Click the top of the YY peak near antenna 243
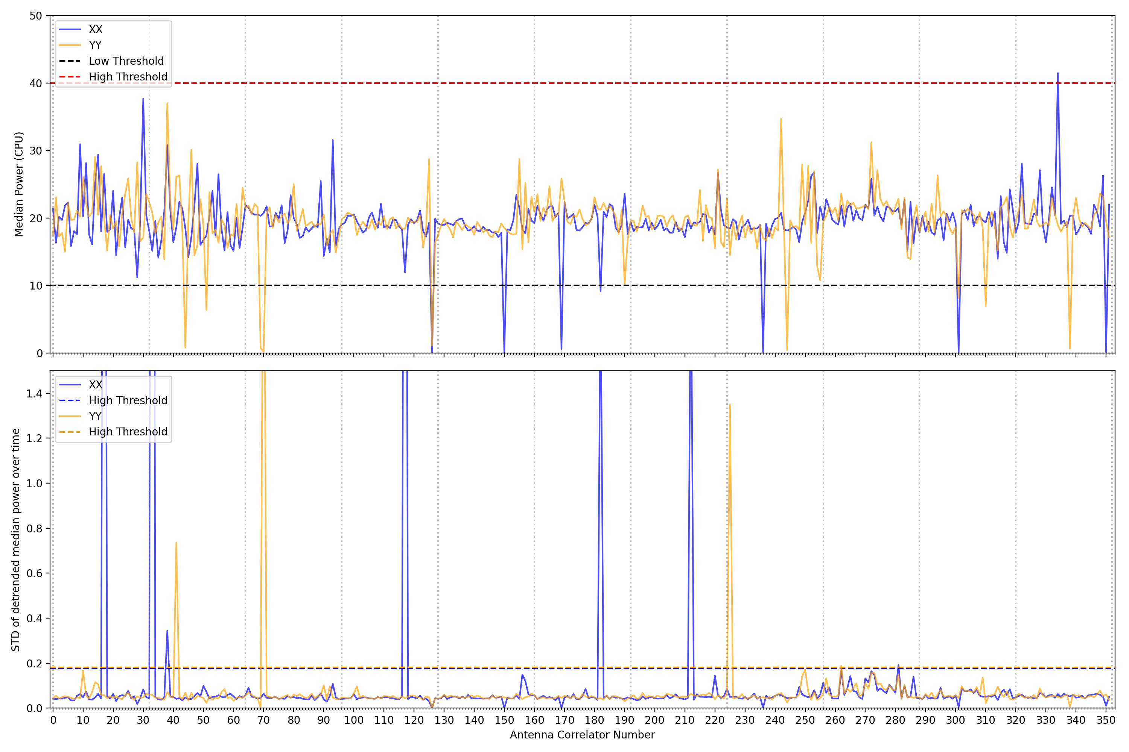Image resolution: width=1129 pixels, height=752 pixels. [781, 118]
